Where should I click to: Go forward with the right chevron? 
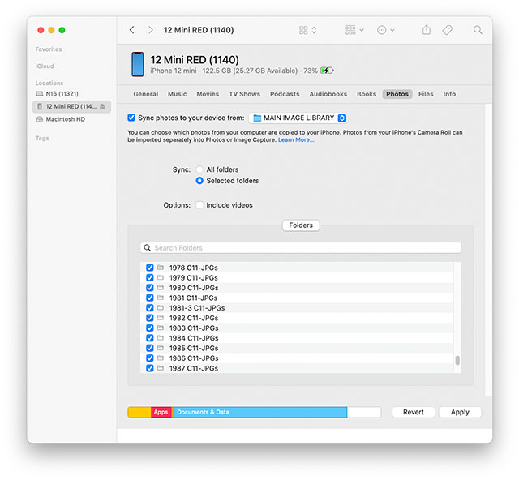[x=151, y=30]
